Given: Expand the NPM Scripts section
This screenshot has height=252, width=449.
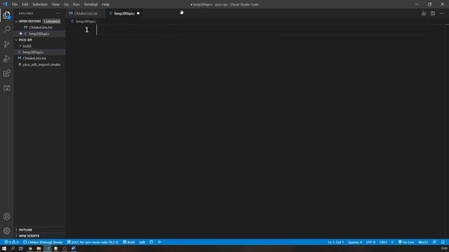Looking at the screenshot, I should click(29, 236).
